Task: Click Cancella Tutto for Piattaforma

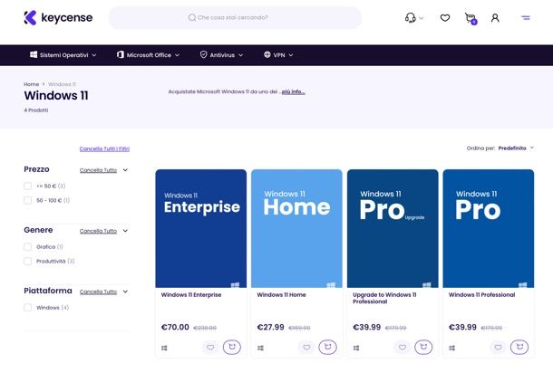Action: [x=98, y=292]
